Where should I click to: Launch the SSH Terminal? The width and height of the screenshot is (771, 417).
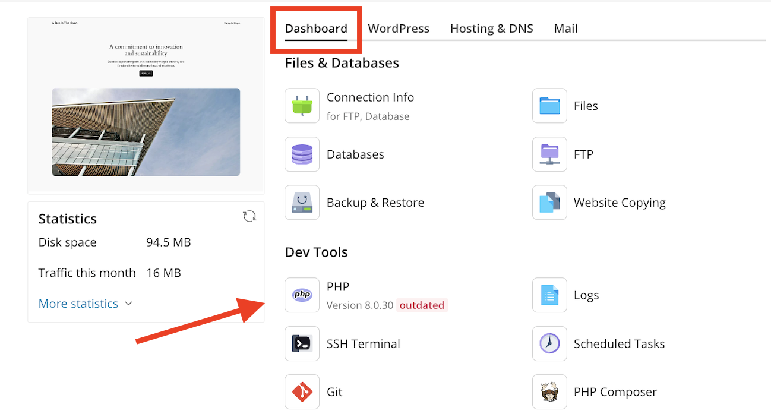[363, 344]
